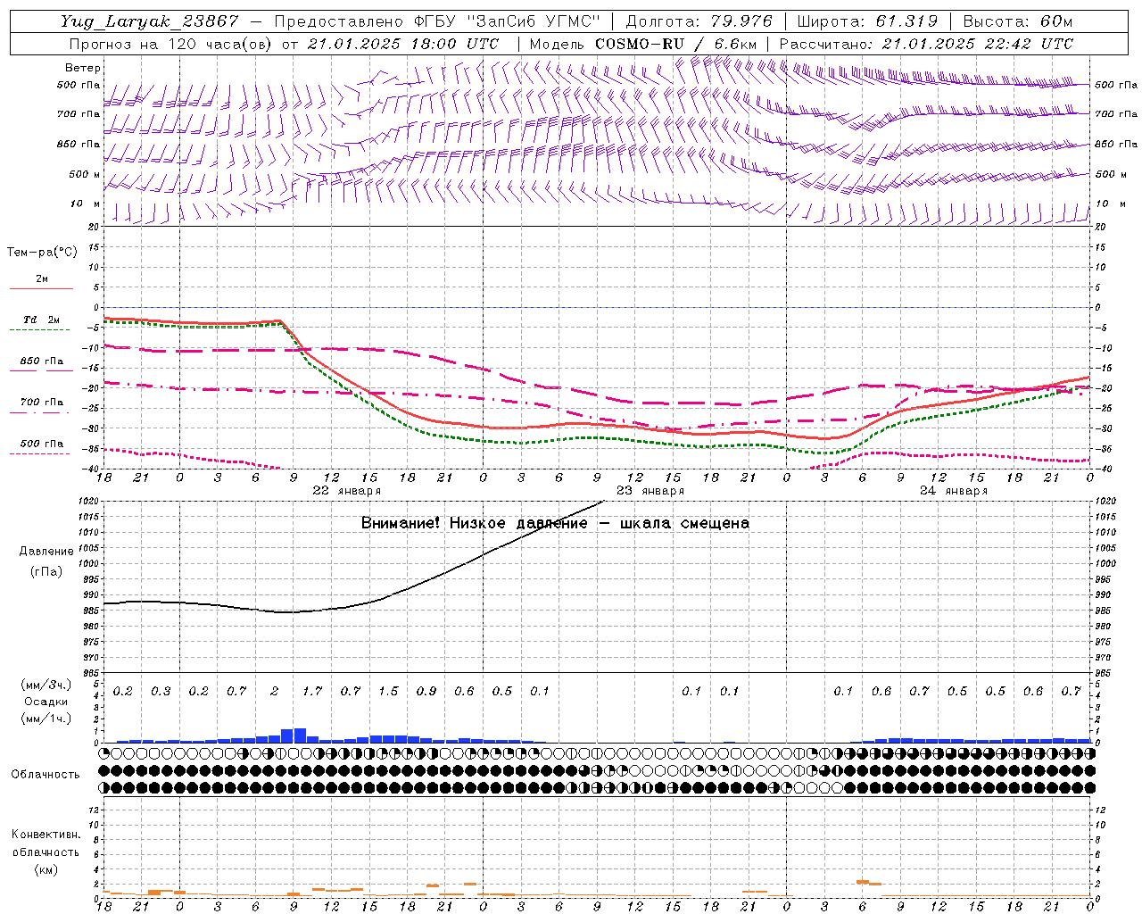Click the Td 2м dew point legend label
The height and width of the screenshot is (914, 1142).
click(x=42, y=320)
